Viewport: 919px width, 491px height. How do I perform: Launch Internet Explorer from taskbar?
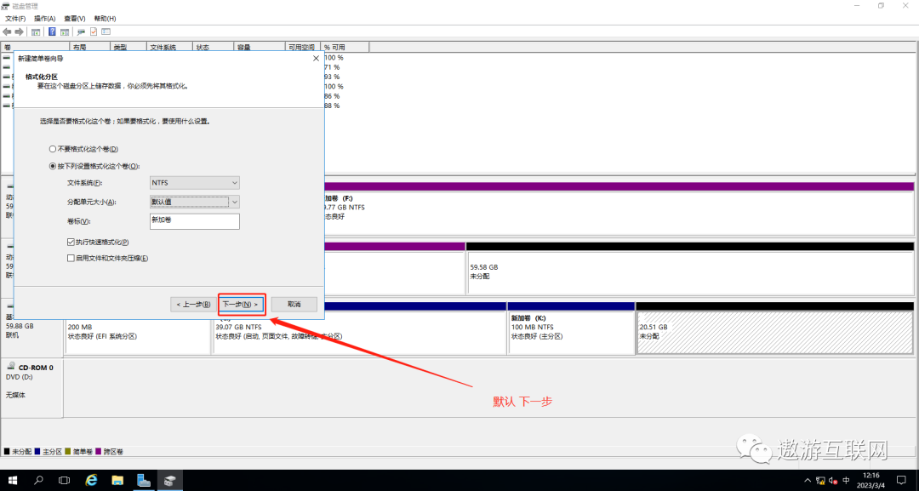pyautogui.click(x=91, y=481)
